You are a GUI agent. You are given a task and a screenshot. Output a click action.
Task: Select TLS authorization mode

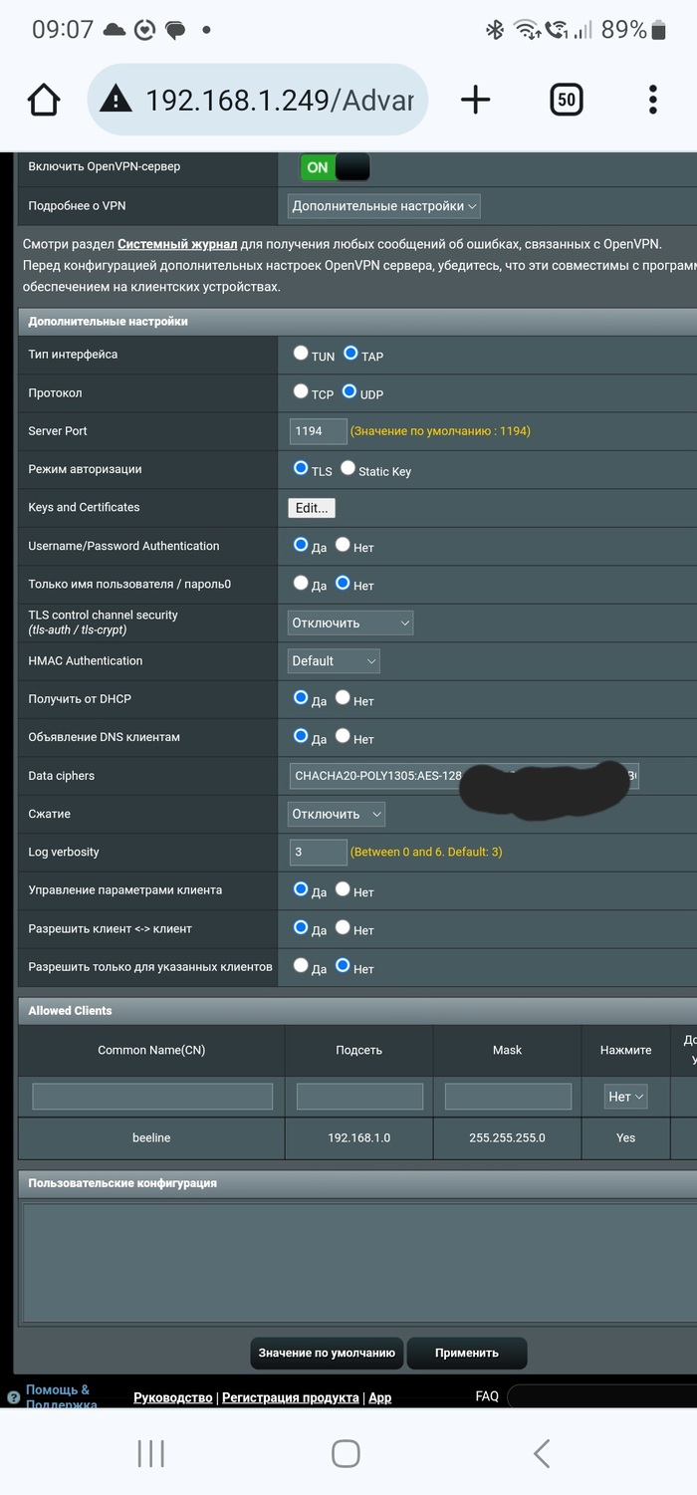[301, 467]
